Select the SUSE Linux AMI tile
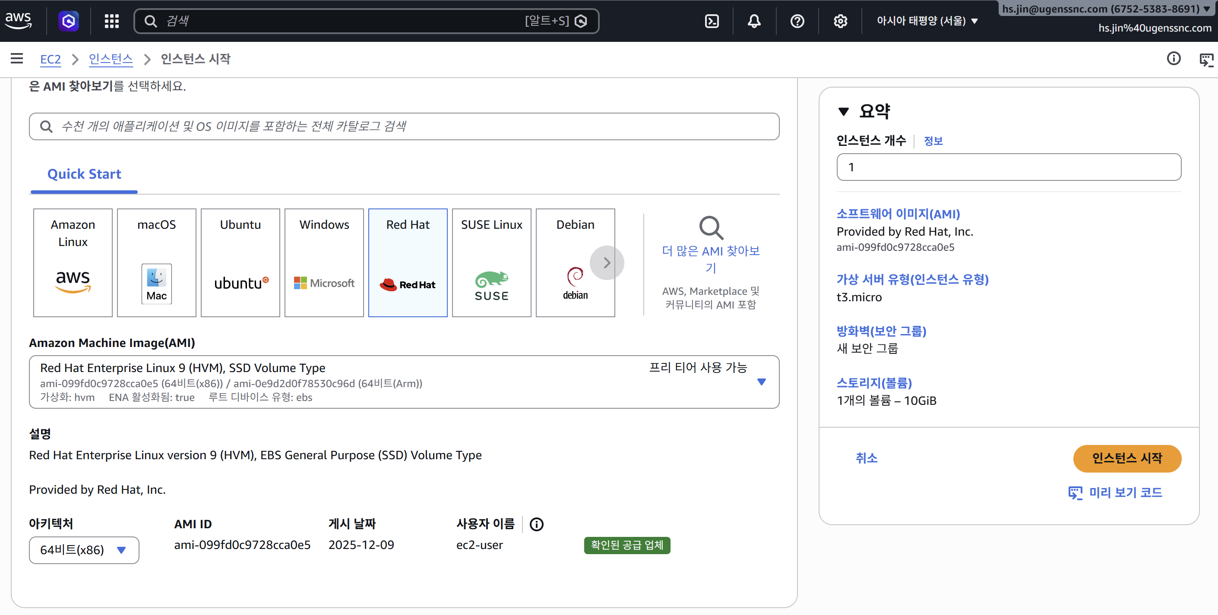The width and height of the screenshot is (1218, 615). click(x=491, y=263)
